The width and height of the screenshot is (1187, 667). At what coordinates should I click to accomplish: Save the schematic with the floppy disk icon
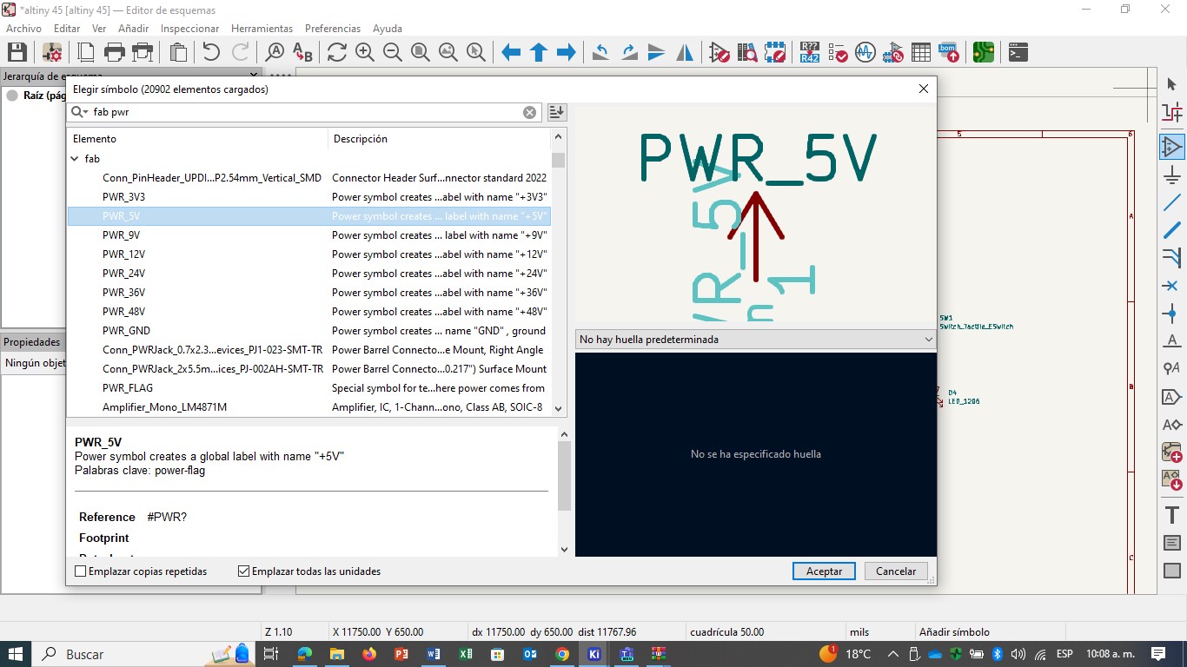[x=19, y=52]
